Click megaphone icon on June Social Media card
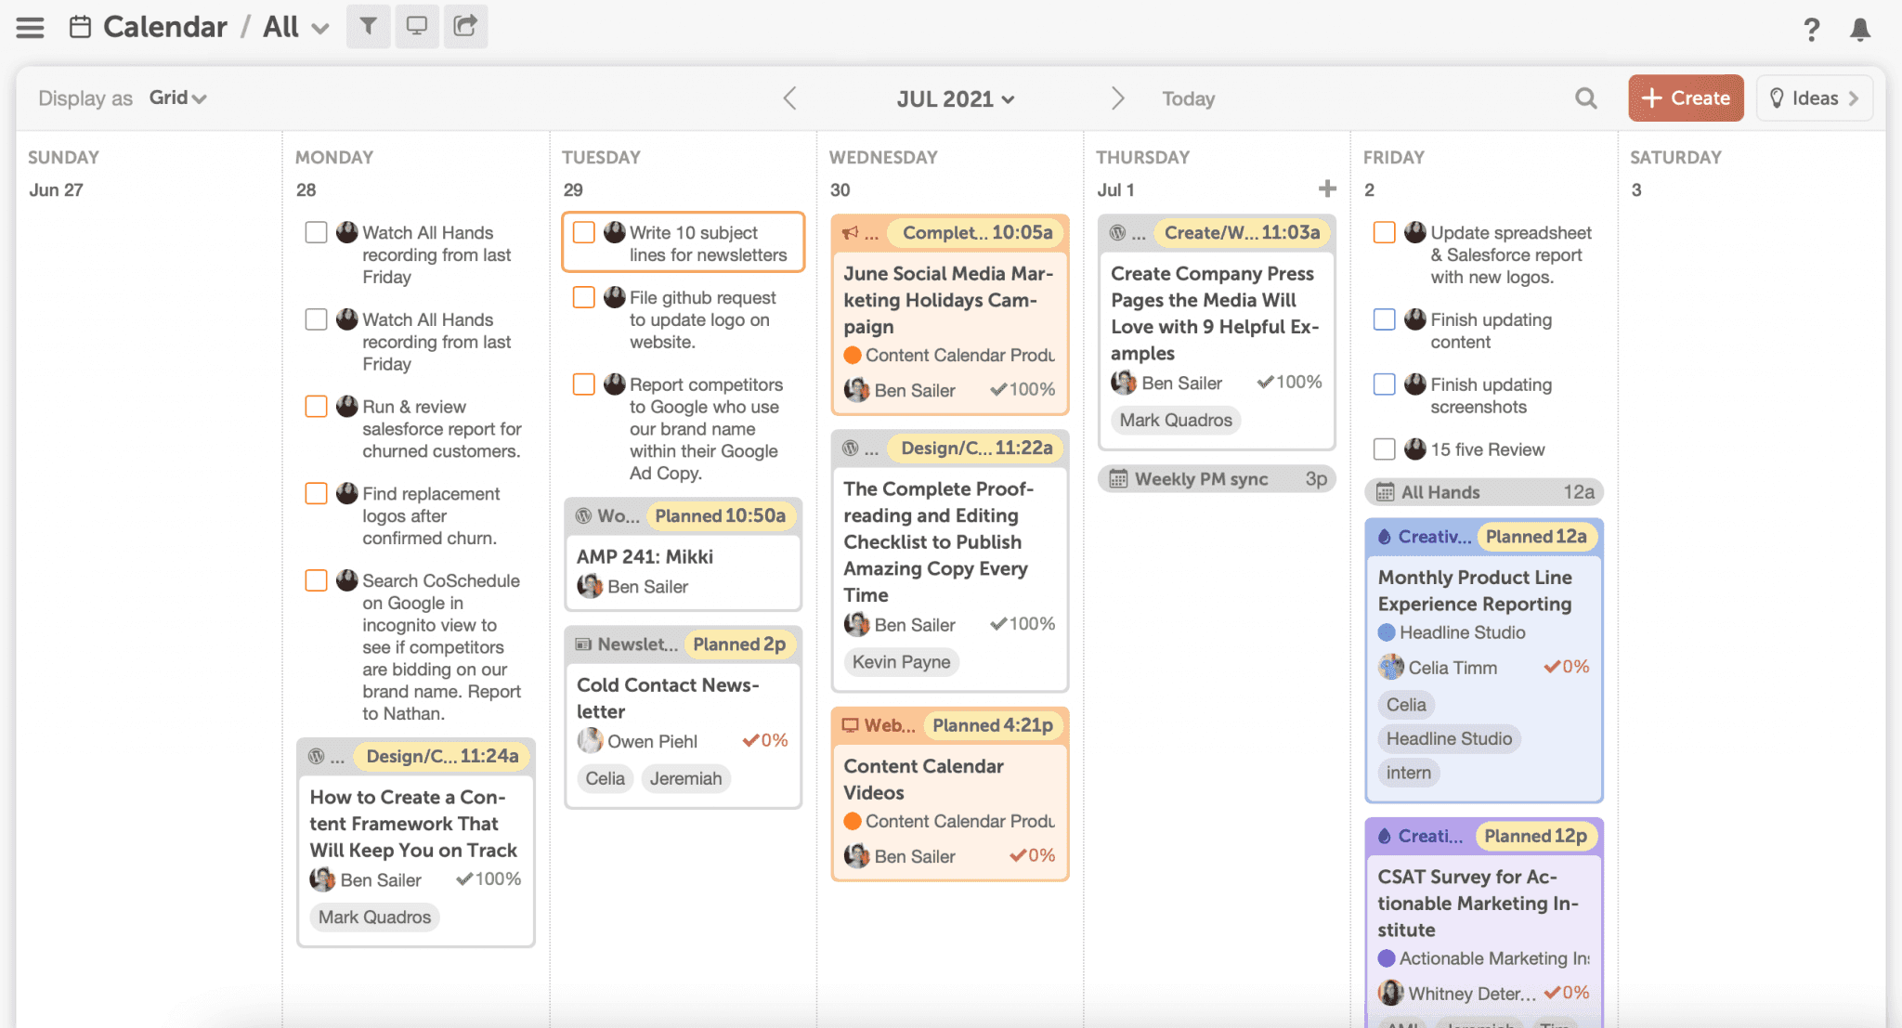1902x1028 pixels. [850, 233]
